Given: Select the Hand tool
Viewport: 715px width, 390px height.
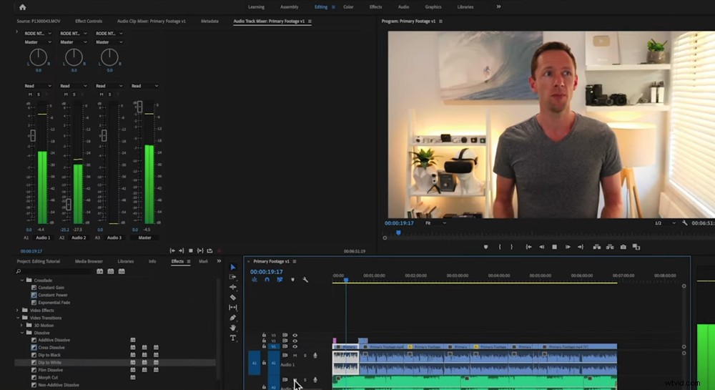Looking at the screenshot, I should tap(233, 328).
